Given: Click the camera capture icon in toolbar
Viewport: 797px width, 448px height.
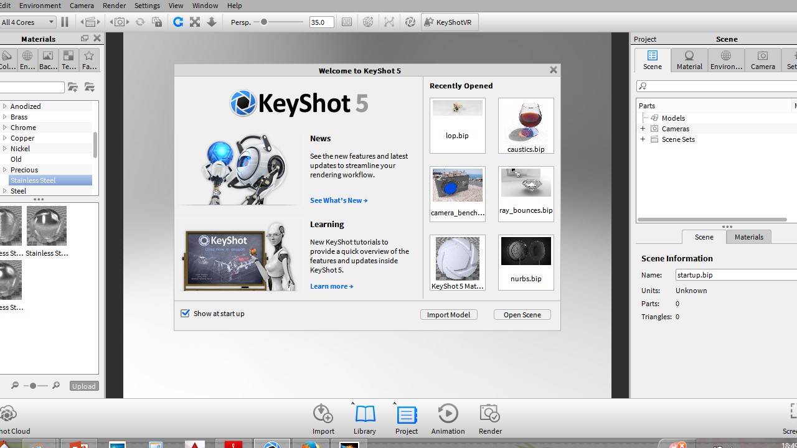Looking at the screenshot, I should click(x=120, y=22).
